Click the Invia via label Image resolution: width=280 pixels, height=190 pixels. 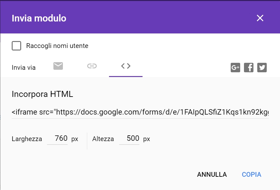click(24, 68)
